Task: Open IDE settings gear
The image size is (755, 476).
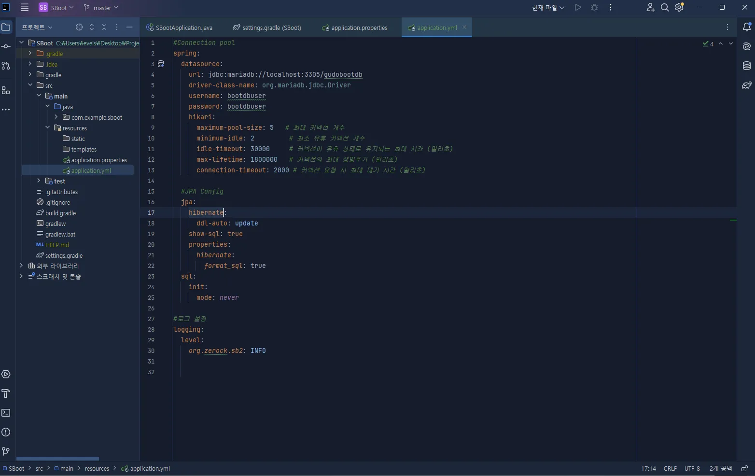Action: click(x=680, y=7)
